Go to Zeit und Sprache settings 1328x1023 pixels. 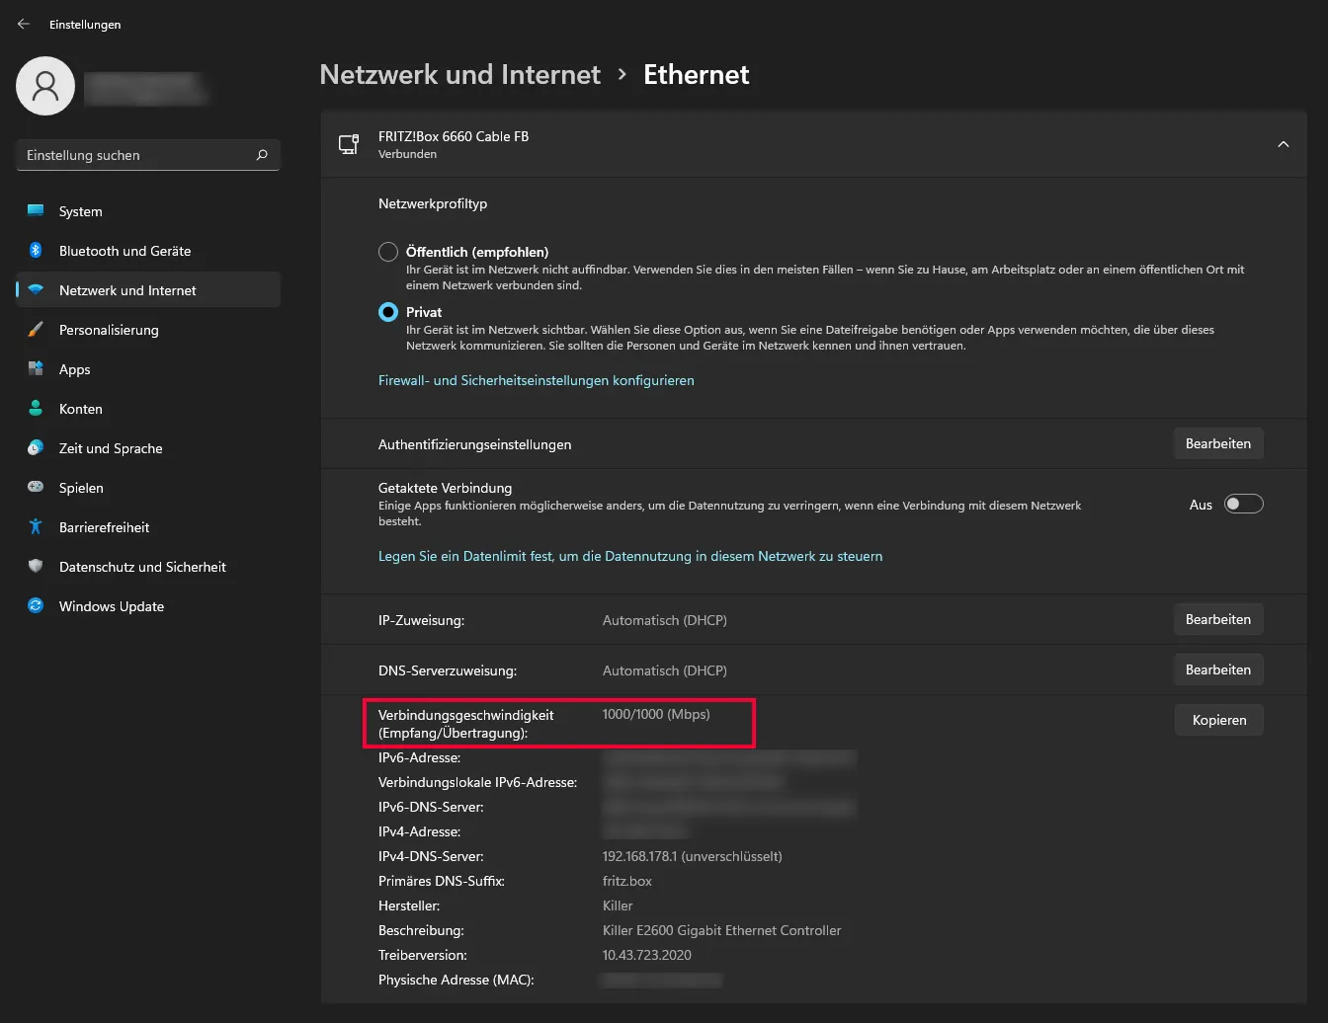click(x=148, y=448)
